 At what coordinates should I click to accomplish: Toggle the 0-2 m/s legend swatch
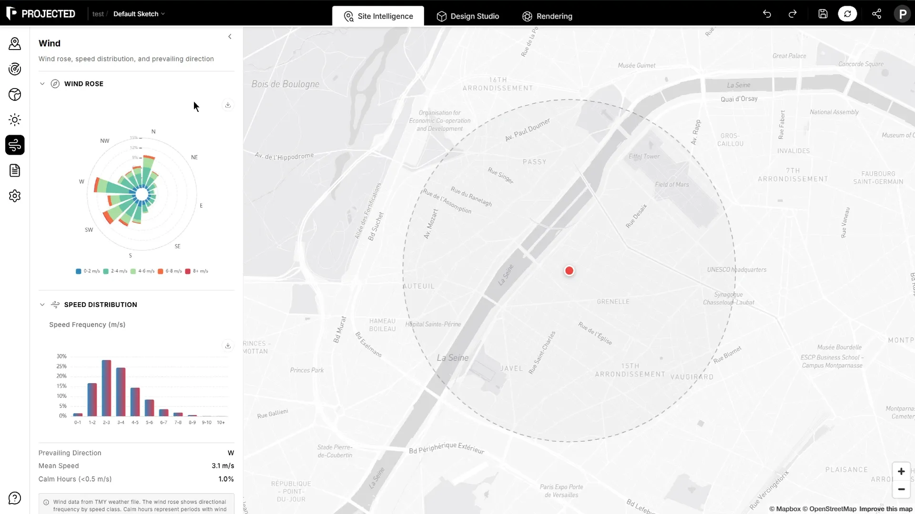tap(79, 271)
